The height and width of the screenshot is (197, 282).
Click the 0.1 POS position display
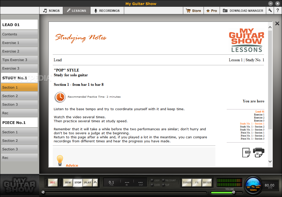click(111, 183)
